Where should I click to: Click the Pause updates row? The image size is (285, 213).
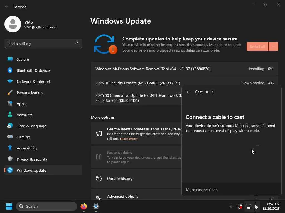pos(136,157)
